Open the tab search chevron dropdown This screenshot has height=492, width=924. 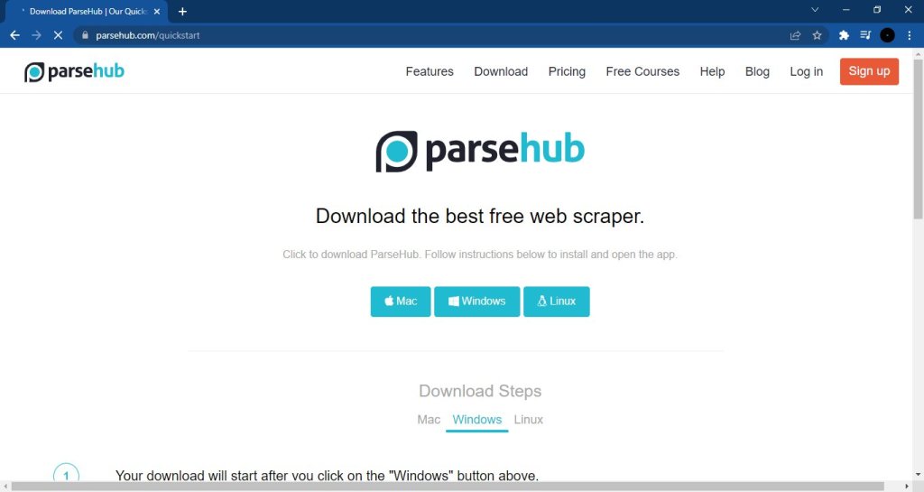click(x=815, y=10)
